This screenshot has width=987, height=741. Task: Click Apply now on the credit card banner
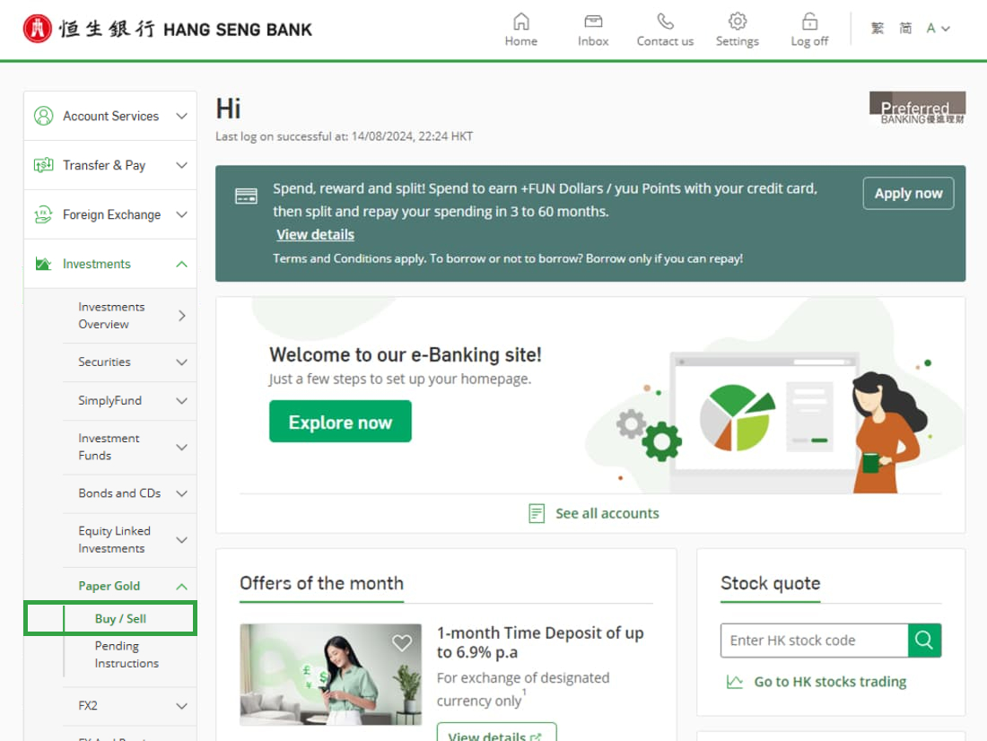[x=908, y=193]
